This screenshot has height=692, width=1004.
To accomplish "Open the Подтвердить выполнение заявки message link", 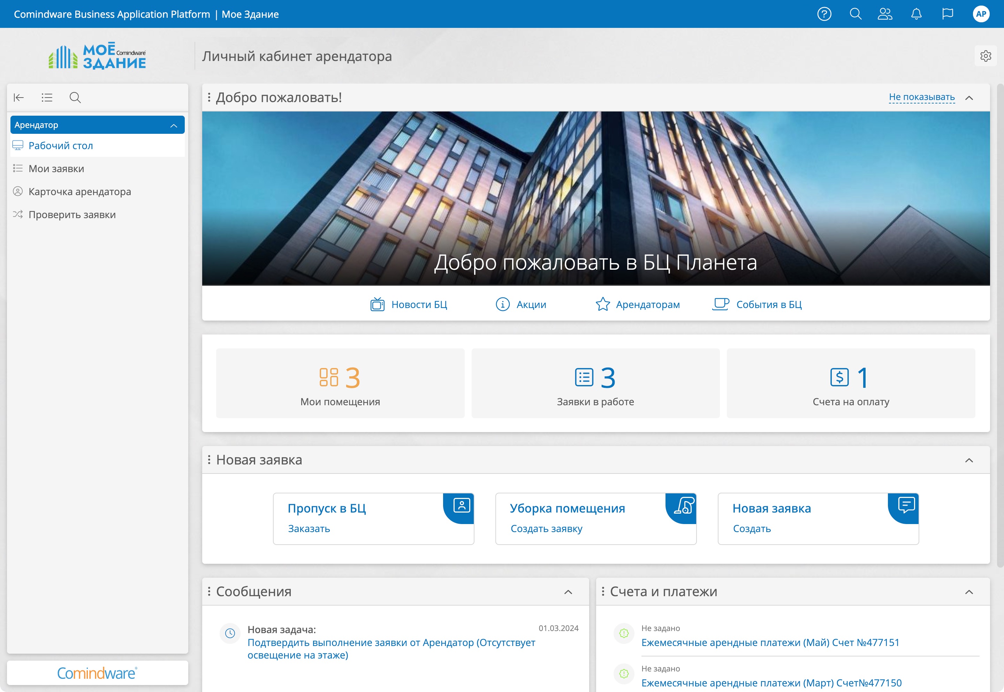I will click(391, 649).
